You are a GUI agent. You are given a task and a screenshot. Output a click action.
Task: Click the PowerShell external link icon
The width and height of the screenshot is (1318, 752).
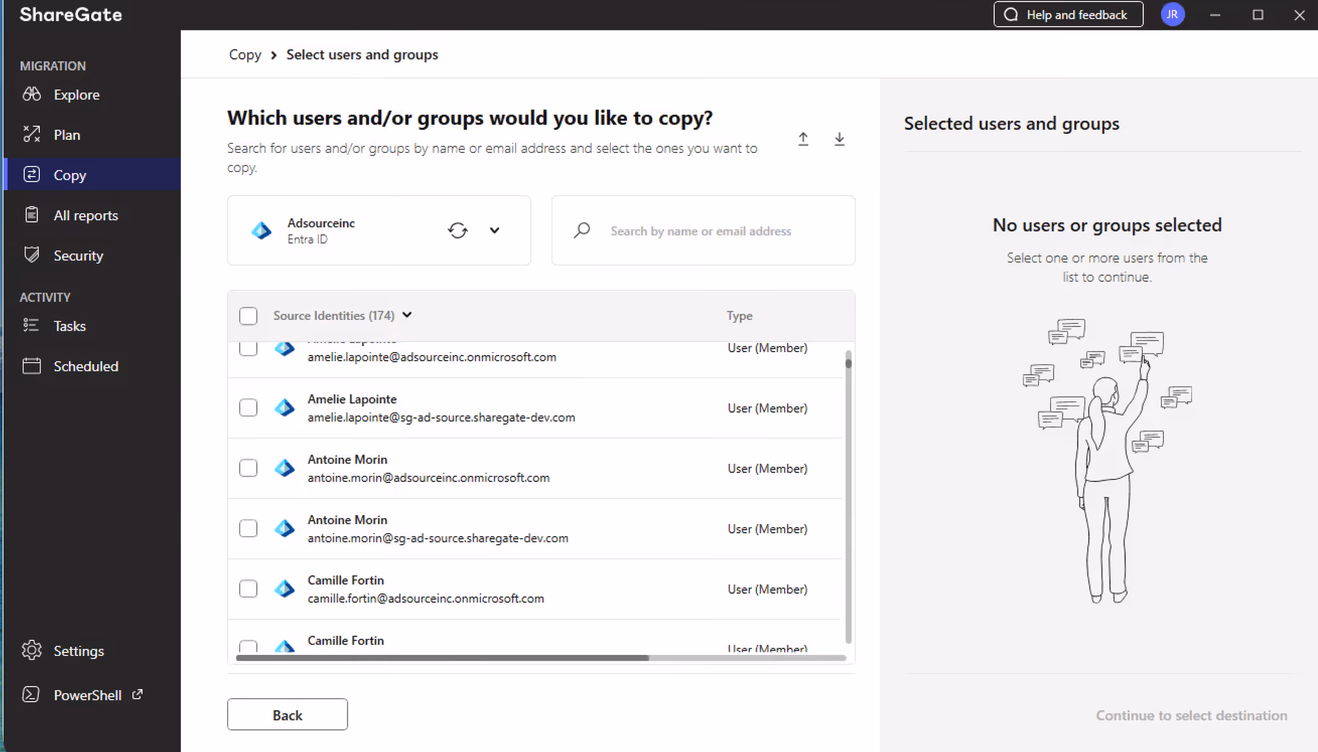137,695
